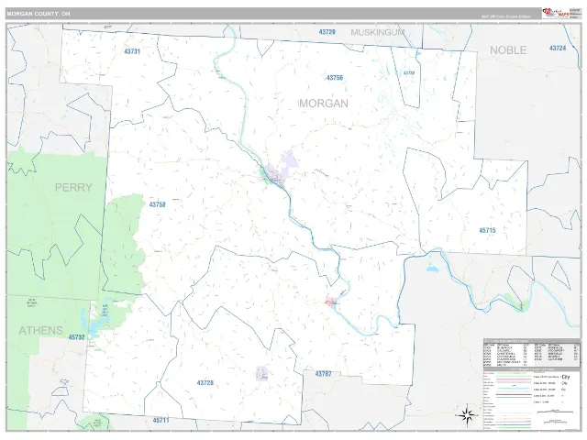Select ZIP code label 43731

click(132, 51)
